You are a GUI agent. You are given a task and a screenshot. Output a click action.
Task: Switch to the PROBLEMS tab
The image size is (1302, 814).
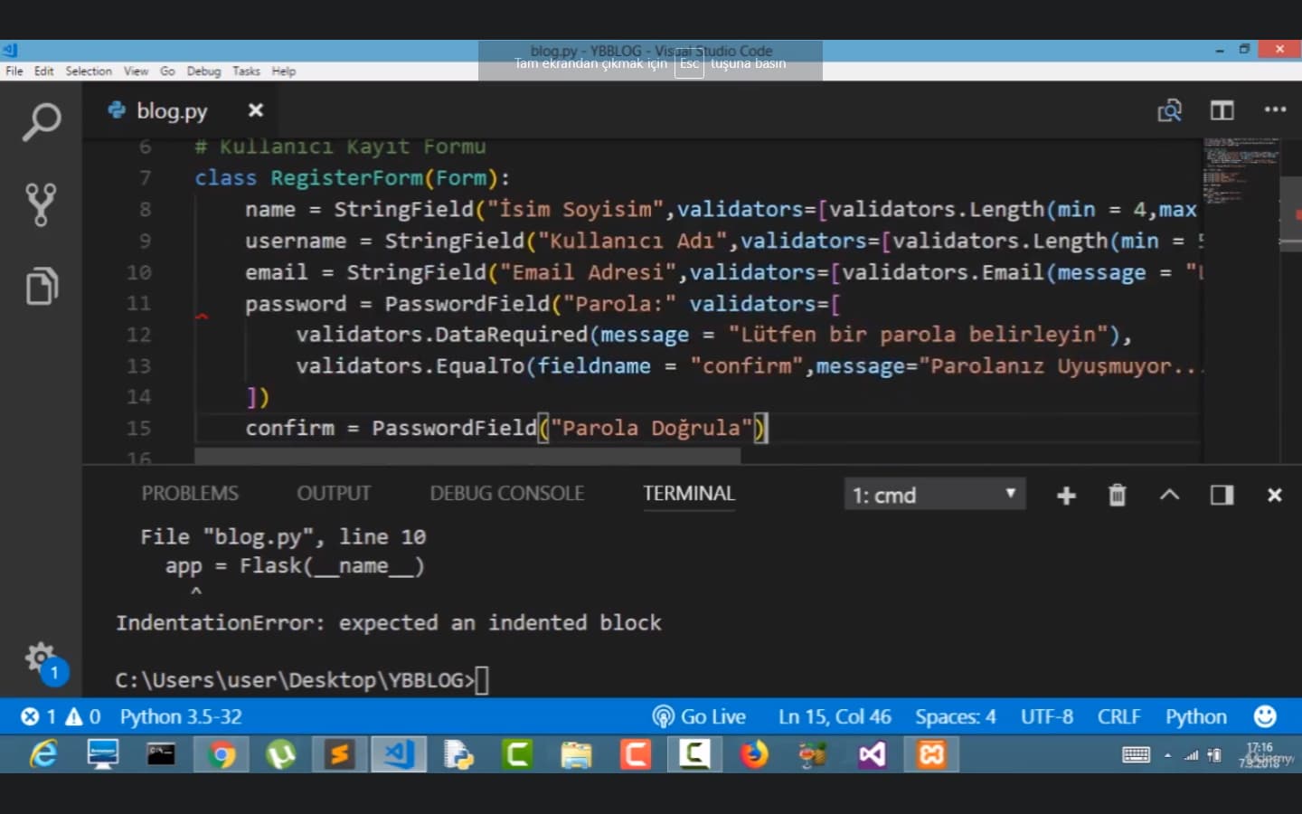[190, 494]
